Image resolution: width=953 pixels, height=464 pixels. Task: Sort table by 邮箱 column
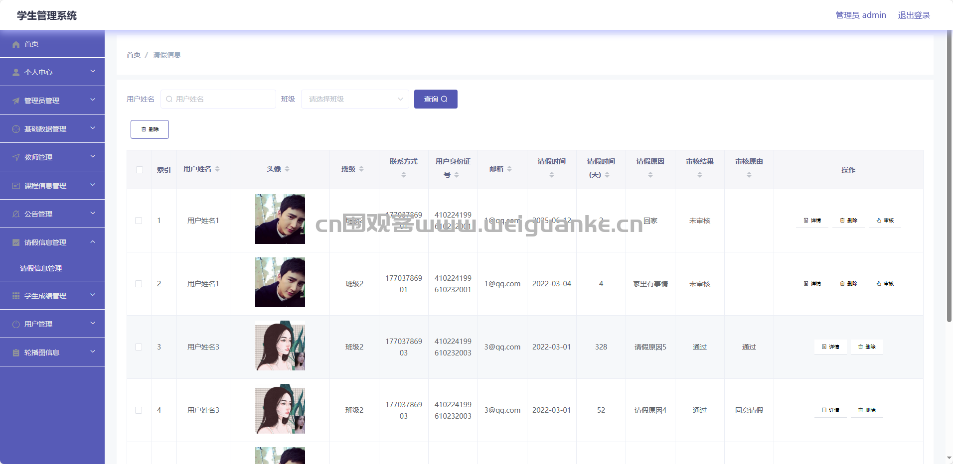pyautogui.click(x=509, y=169)
